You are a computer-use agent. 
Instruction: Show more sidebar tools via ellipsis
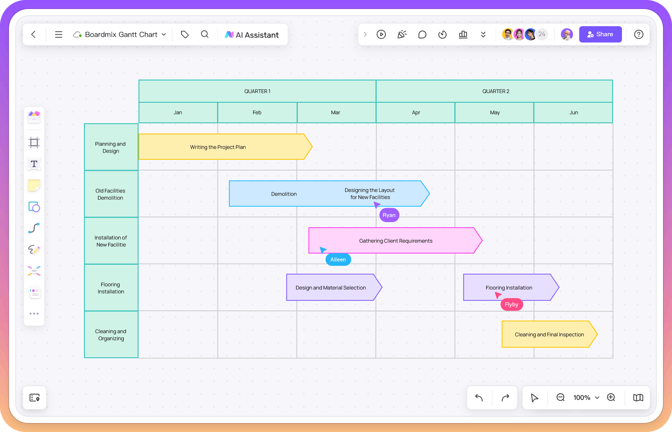(34, 313)
